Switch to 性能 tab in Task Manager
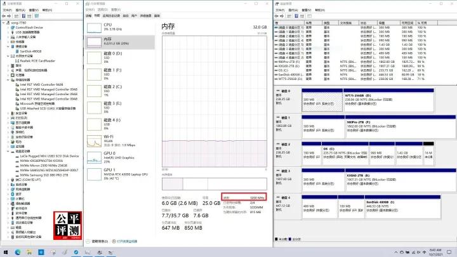457x257 pixels. tap(97, 16)
